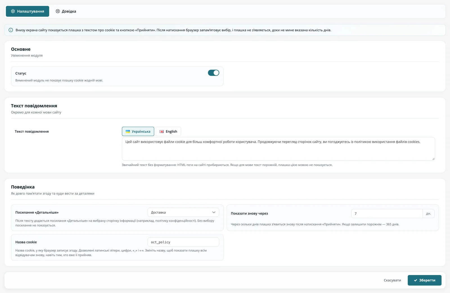Click the Текст повідомлення section heading

[x=34, y=106]
